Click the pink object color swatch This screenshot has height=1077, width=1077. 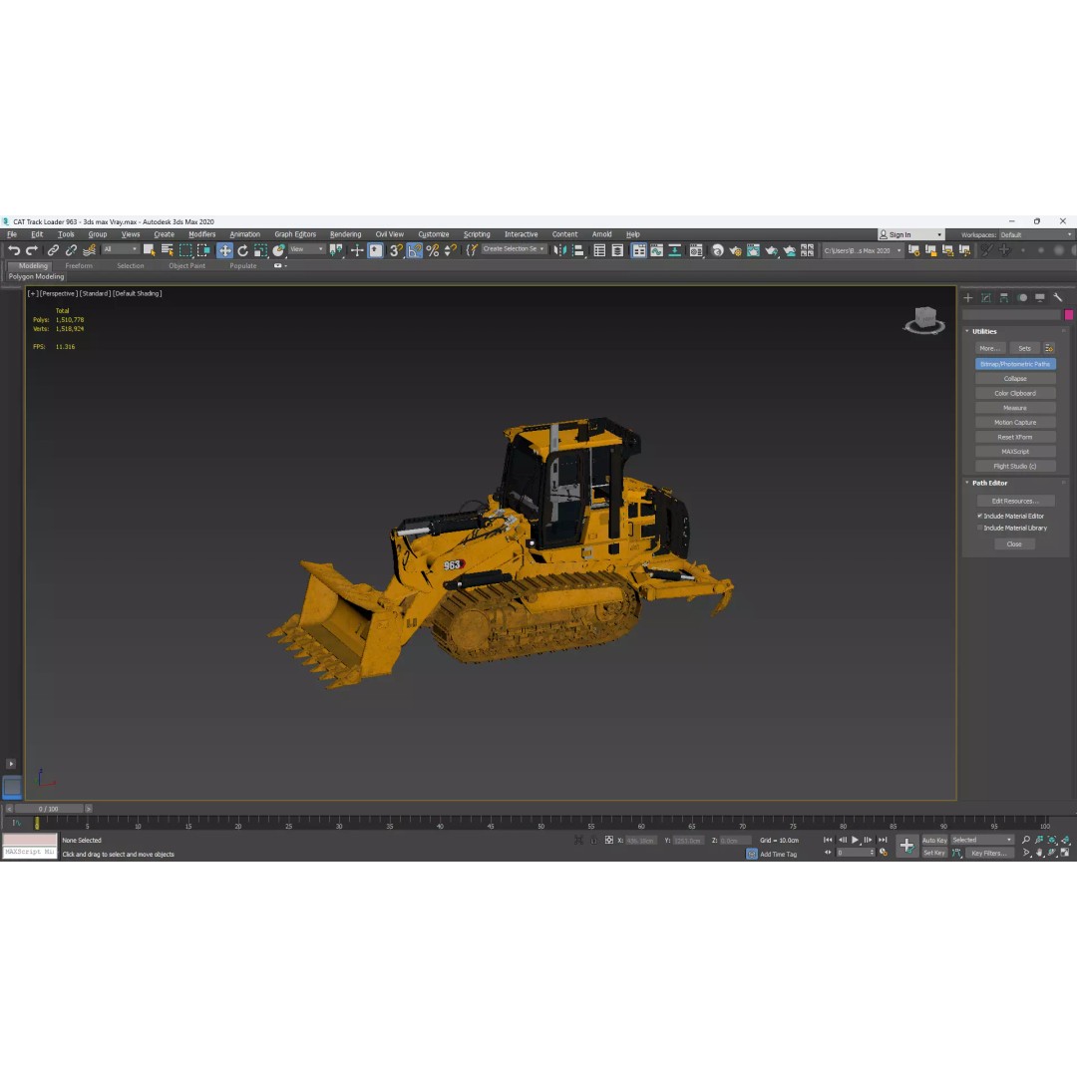click(x=1069, y=315)
